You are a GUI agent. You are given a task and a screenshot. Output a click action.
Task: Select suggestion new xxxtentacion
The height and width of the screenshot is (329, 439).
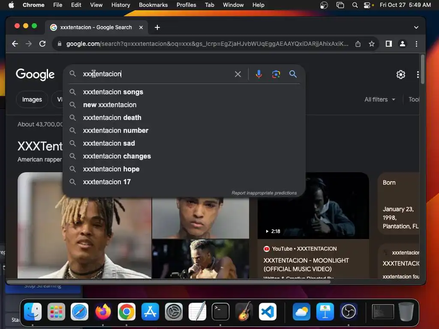pyautogui.click(x=183, y=105)
